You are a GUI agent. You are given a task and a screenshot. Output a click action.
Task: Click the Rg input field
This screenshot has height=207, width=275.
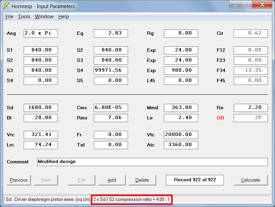pos(181,33)
